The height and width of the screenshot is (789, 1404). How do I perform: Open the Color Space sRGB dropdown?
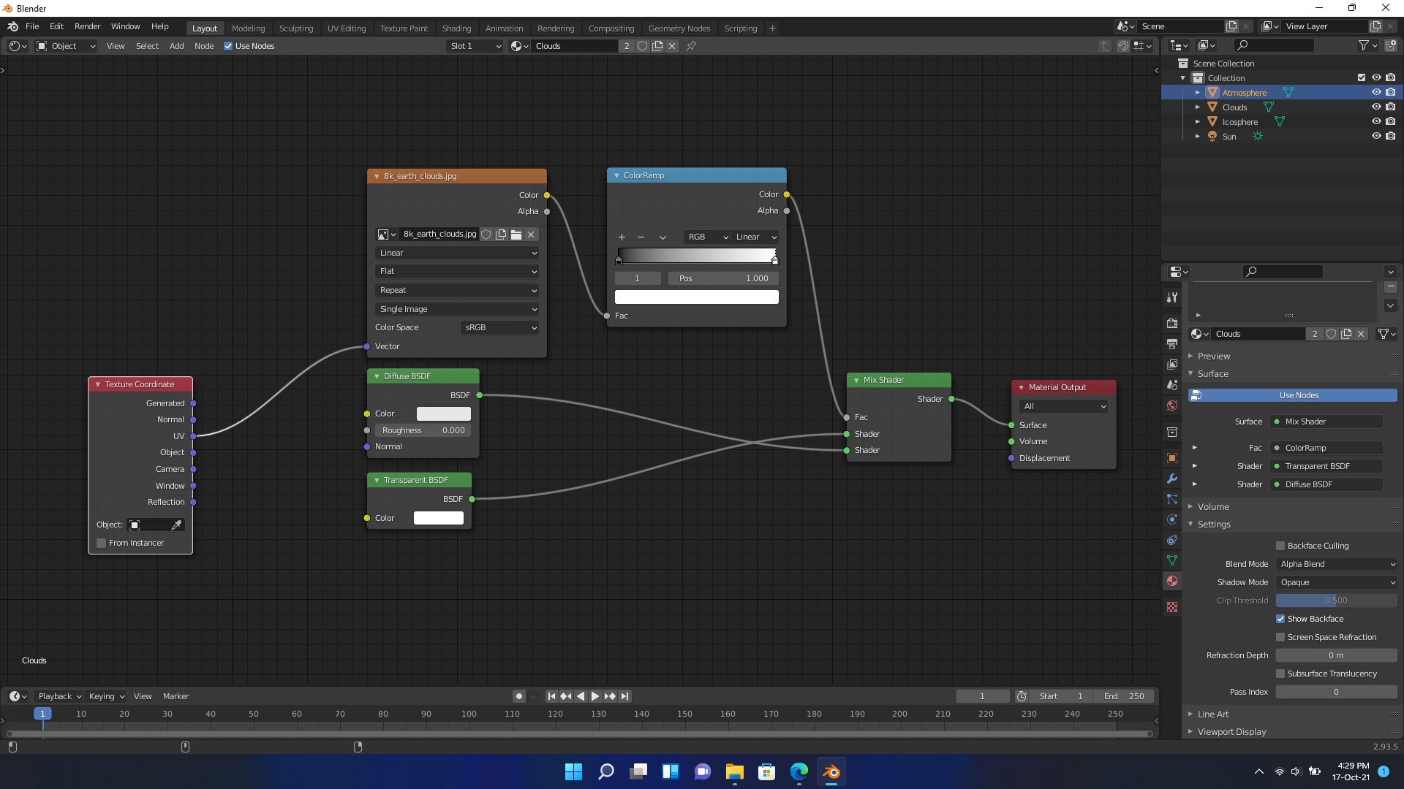click(500, 327)
